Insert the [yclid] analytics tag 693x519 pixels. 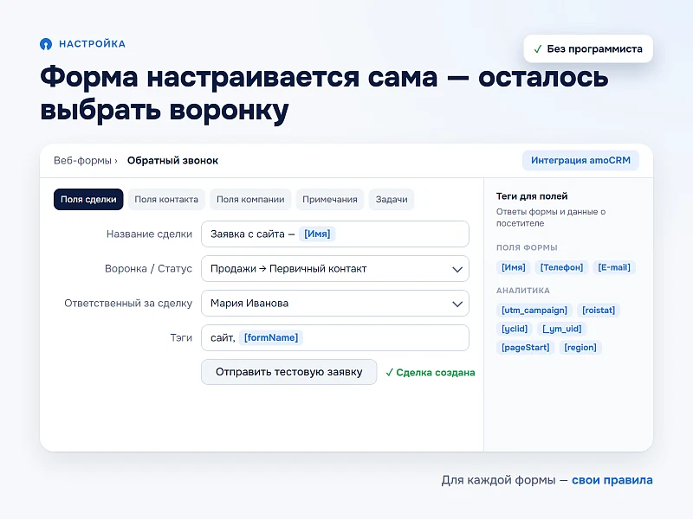515,329
